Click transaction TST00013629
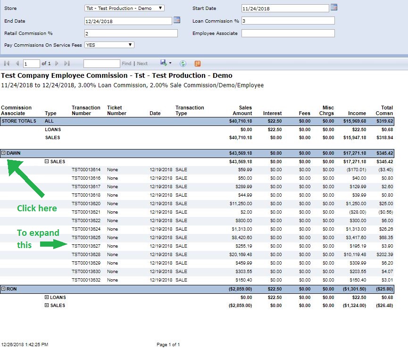The height and width of the screenshot is (349, 408). [x=86, y=263]
